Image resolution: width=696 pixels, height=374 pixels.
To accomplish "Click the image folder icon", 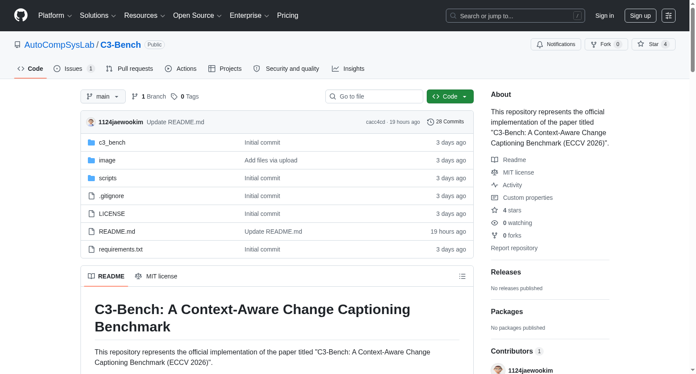I will [91, 160].
